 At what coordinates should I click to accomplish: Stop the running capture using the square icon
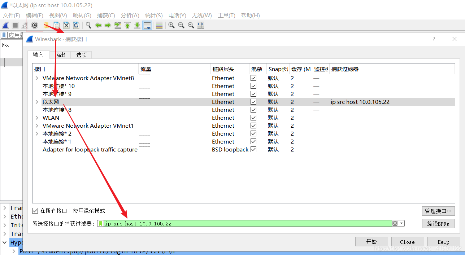[x=15, y=25]
